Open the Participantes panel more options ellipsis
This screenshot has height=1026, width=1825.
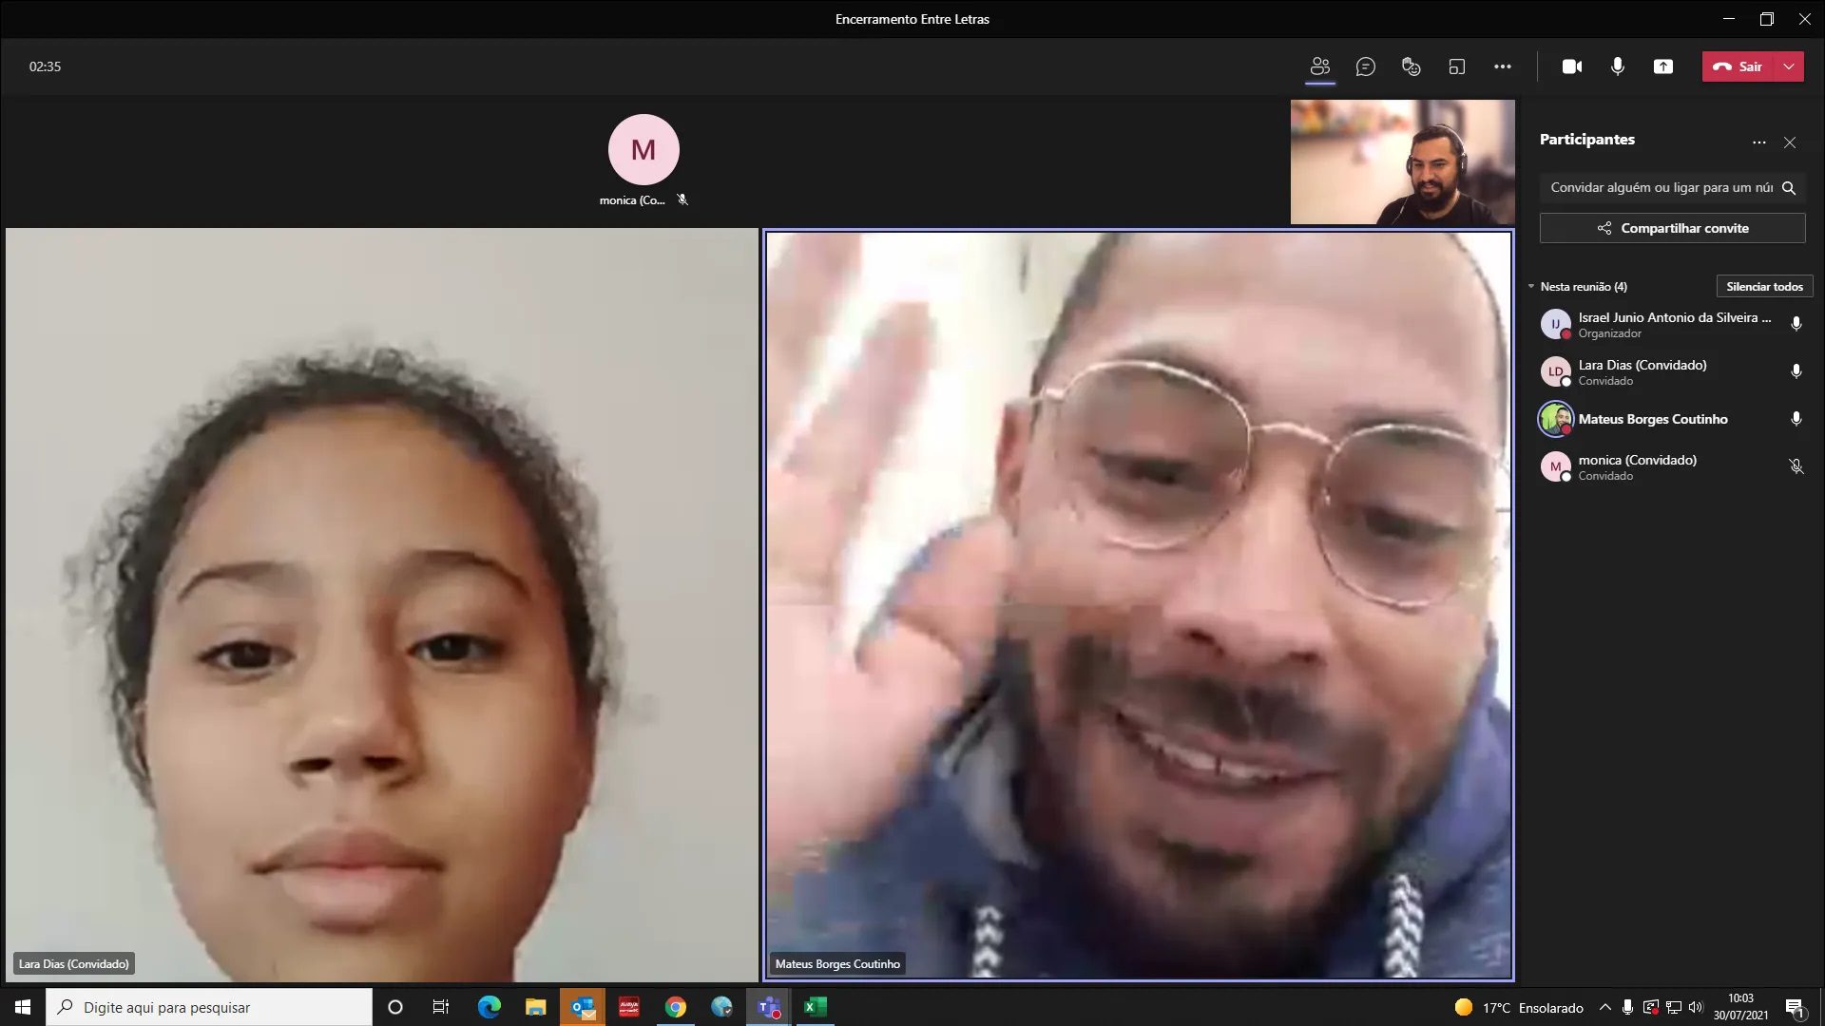1758,142
